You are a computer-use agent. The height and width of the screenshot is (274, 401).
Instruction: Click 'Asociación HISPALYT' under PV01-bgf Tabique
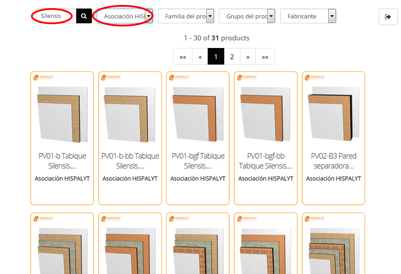(198, 178)
